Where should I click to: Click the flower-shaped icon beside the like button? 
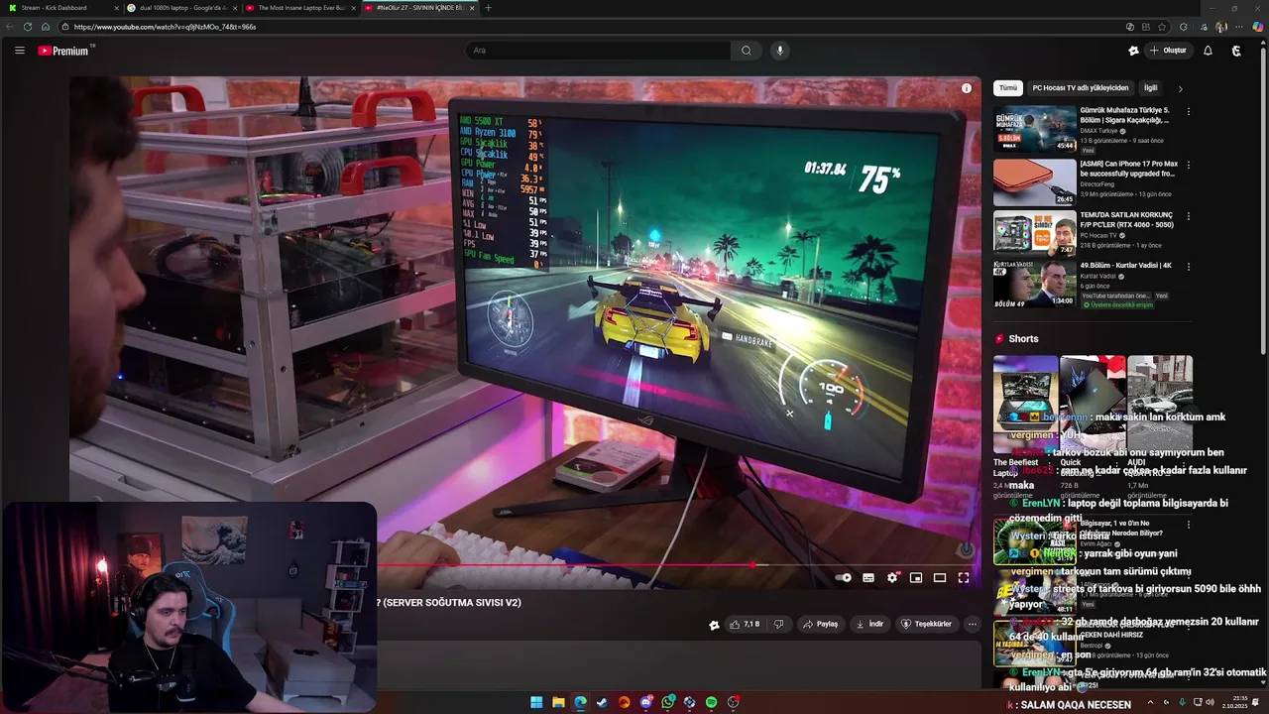(714, 625)
